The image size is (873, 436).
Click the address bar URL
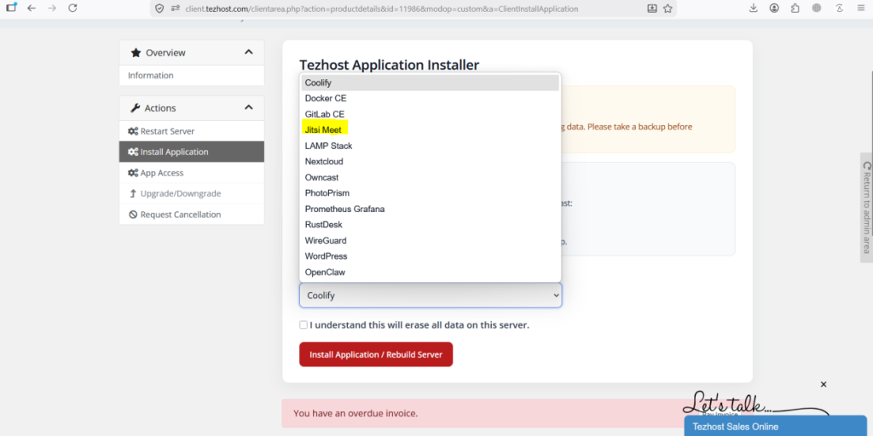pyautogui.click(x=382, y=9)
